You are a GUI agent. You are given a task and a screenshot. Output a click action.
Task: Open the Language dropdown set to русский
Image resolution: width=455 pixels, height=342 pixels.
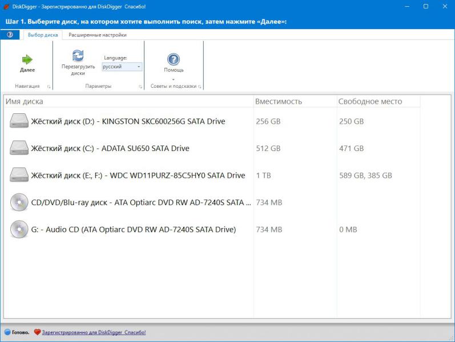pyautogui.click(x=122, y=67)
